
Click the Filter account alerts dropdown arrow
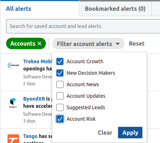[x=118, y=44]
